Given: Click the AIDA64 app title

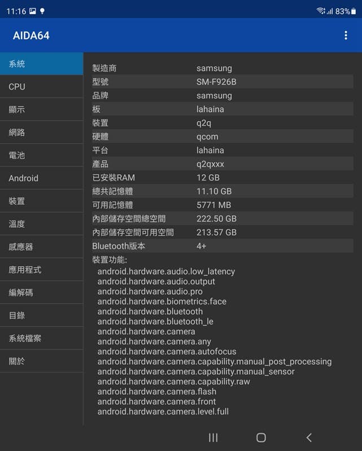Looking at the screenshot, I should pyautogui.click(x=31, y=36).
